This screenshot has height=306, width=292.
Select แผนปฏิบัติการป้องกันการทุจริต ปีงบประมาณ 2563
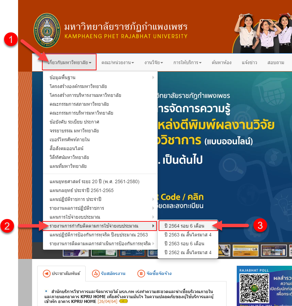click(100, 235)
